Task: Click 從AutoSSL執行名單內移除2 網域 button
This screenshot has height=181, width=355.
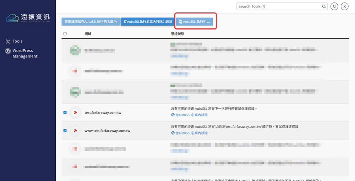Action: (x=148, y=22)
